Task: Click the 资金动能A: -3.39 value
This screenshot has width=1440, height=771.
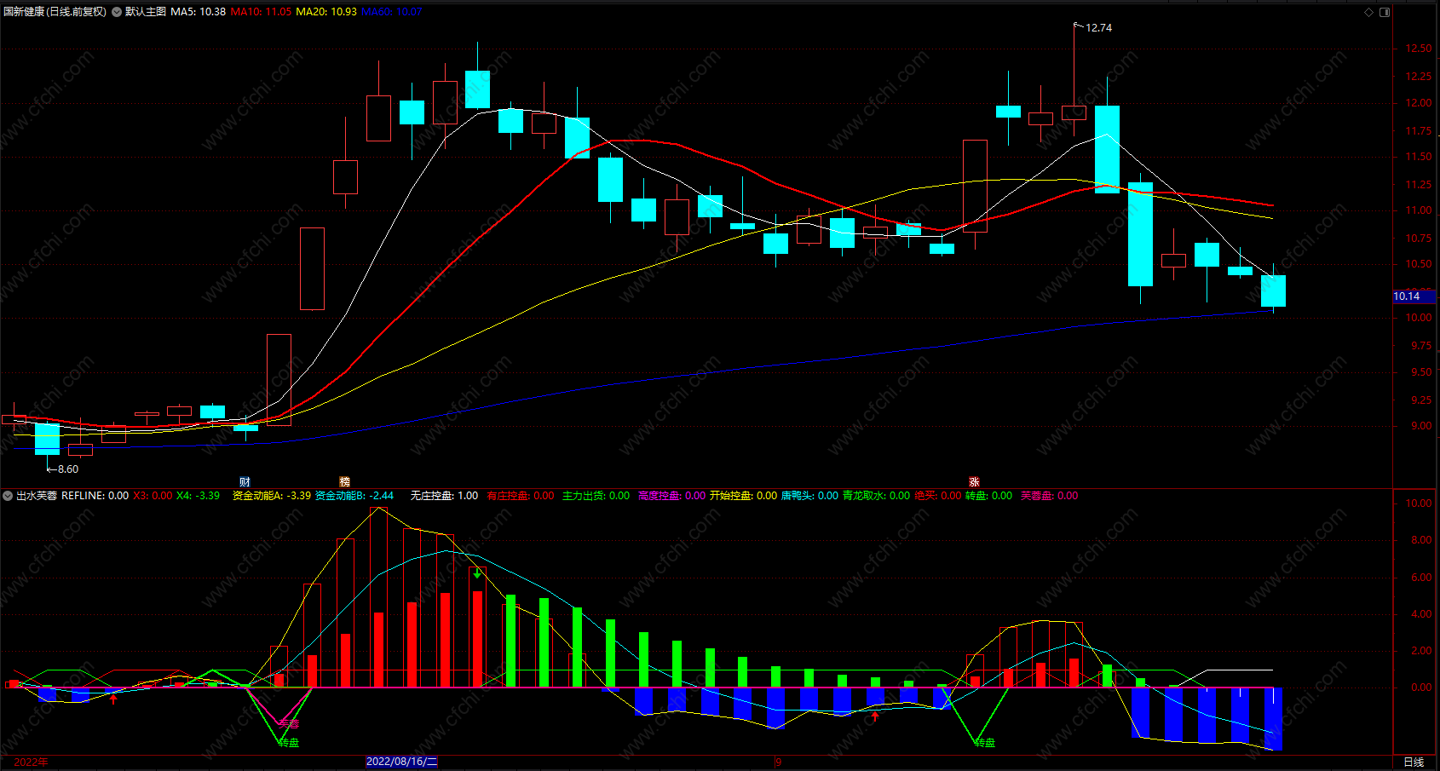Action: pos(272,496)
